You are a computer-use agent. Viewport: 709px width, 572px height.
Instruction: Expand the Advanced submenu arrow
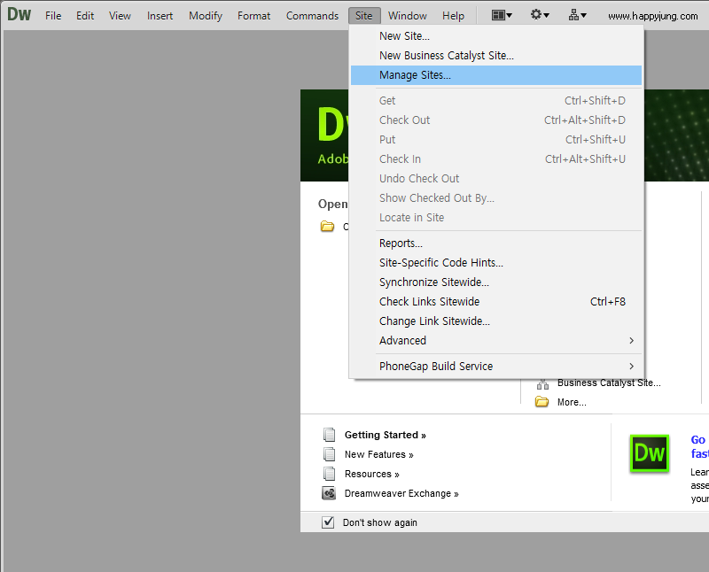coord(632,340)
